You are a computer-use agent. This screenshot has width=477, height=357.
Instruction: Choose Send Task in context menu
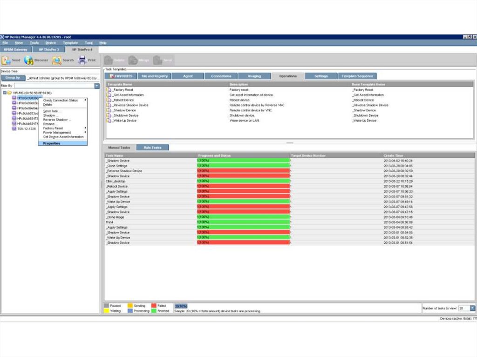tap(63, 111)
